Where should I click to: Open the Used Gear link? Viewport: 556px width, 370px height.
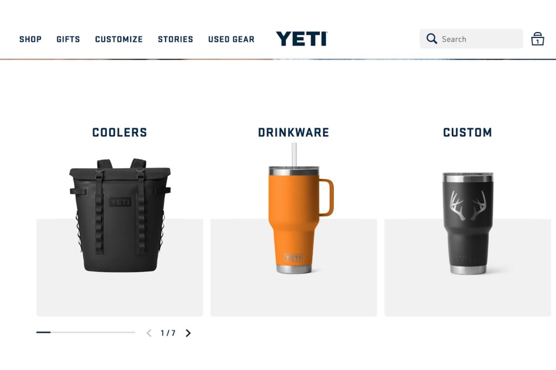click(231, 39)
